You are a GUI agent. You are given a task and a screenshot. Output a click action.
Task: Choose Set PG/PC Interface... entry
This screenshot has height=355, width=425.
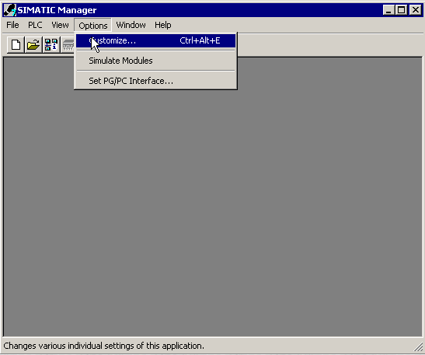coord(155,81)
